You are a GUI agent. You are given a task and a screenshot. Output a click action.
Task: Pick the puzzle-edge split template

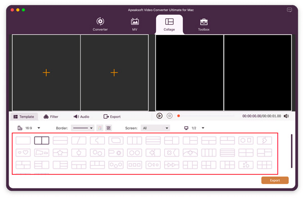(97, 140)
